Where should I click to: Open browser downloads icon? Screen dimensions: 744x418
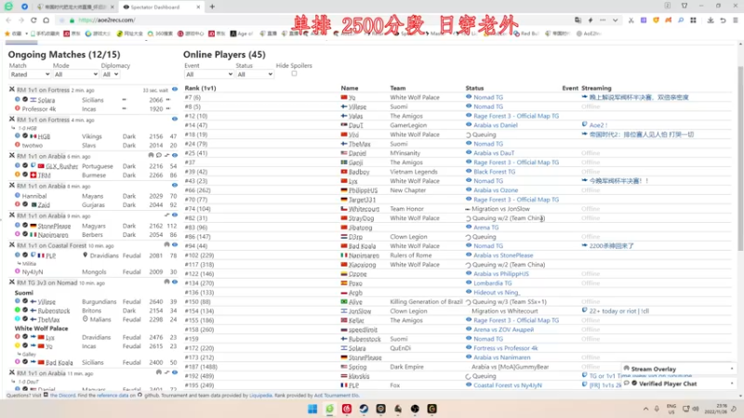(x=711, y=20)
